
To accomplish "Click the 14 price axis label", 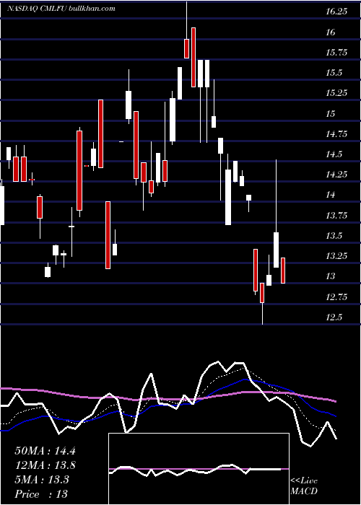I will tap(331, 195).
